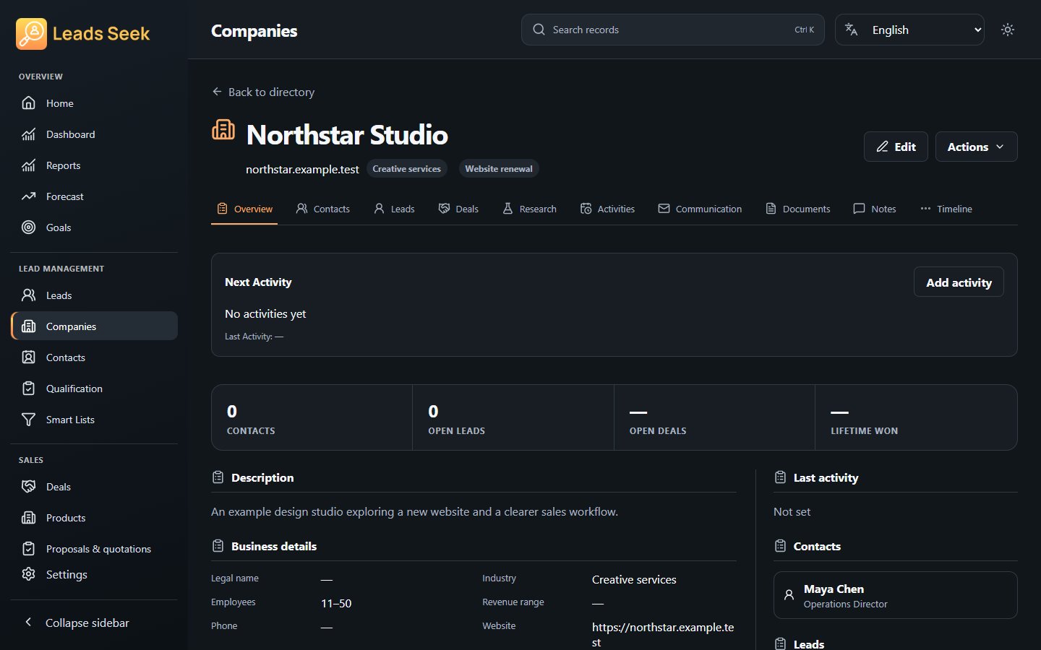Open Proposals & quotations
Screen dimensions: 1041x650
[94, 549]
